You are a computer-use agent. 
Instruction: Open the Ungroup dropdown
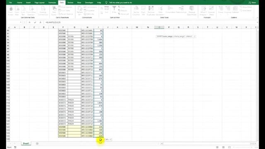pyautogui.click(x=228, y=10)
